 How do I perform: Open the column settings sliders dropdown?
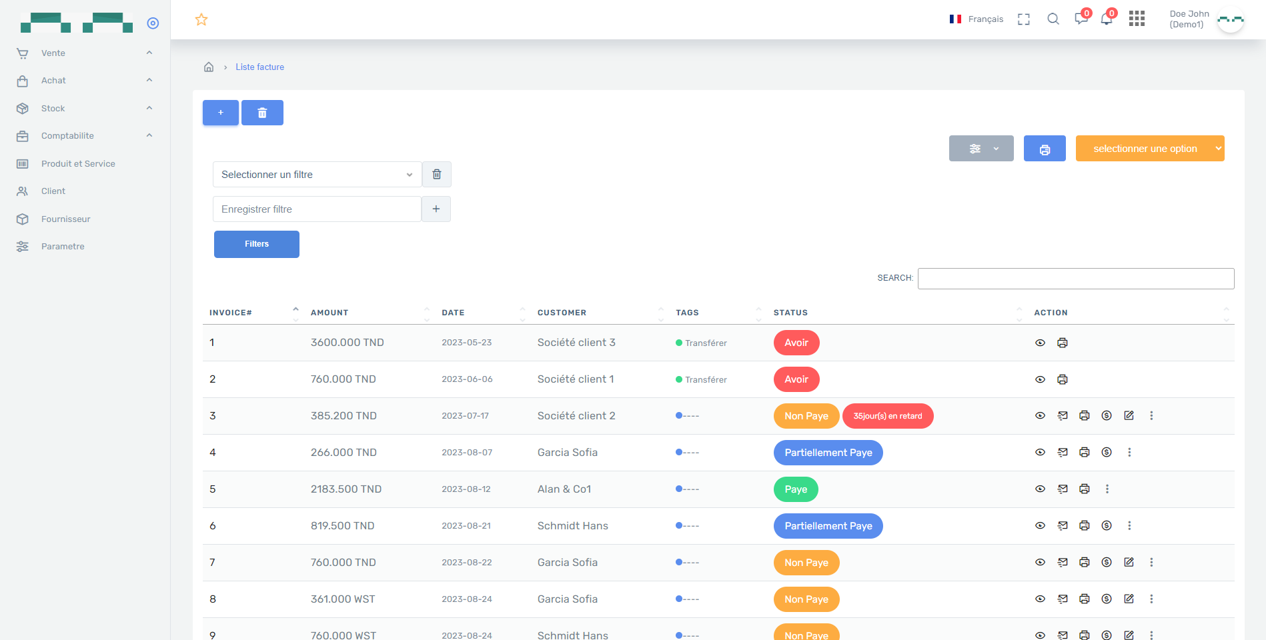[981, 149]
